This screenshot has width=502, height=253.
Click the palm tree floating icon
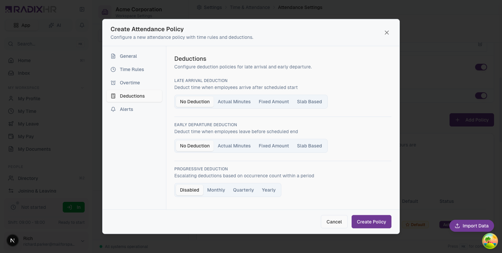[490, 241]
